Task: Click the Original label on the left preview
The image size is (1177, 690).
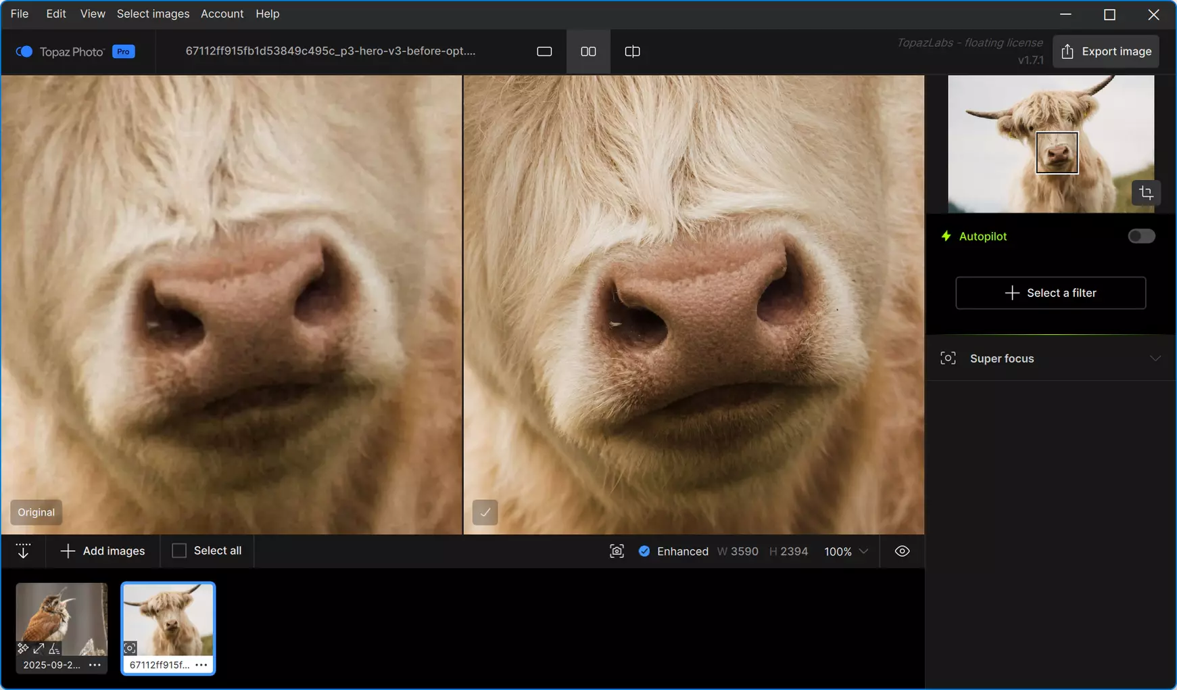Action: 37,512
